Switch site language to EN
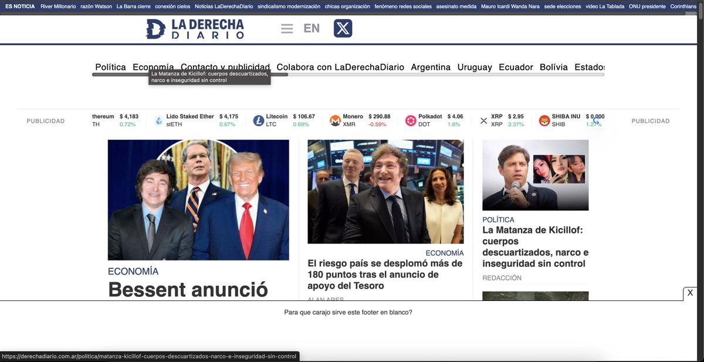 tap(312, 28)
